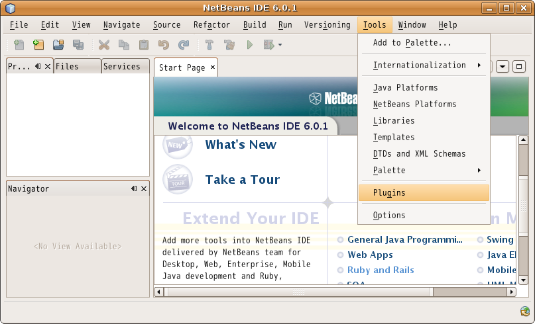Select Plugins from the Tools menu

[389, 193]
